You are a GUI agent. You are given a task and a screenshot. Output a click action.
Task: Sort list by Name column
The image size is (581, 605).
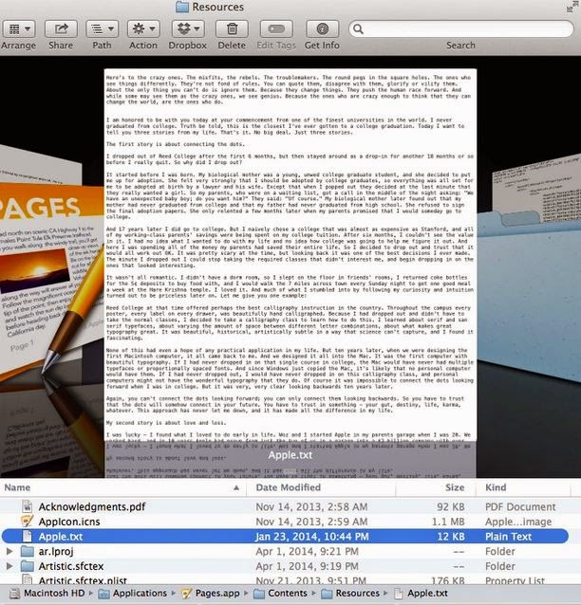point(17,487)
